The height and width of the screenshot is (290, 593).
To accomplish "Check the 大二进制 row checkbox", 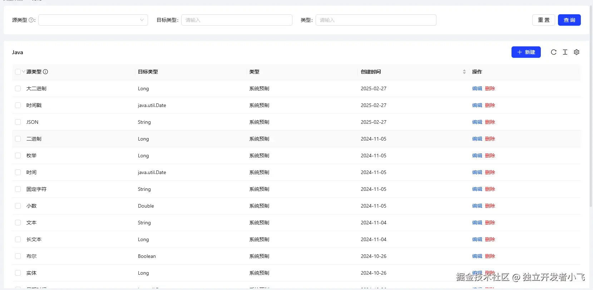I will click(18, 88).
